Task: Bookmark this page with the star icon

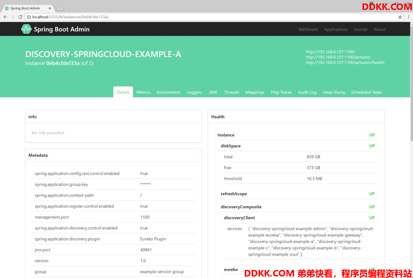Action: click(x=400, y=17)
